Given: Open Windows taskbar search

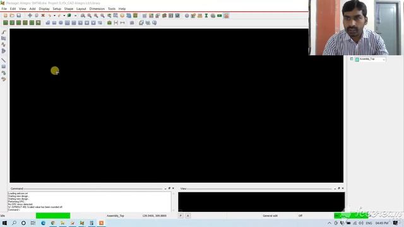Looking at the screenshot, I should click(x=14, y=223).
